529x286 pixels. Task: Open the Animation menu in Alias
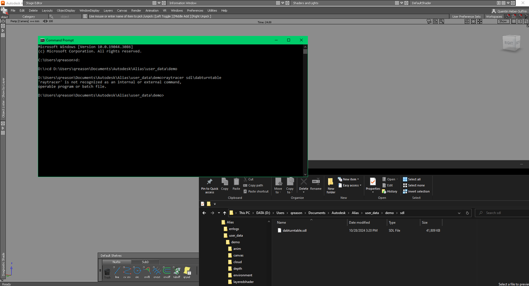pos(152,11)
